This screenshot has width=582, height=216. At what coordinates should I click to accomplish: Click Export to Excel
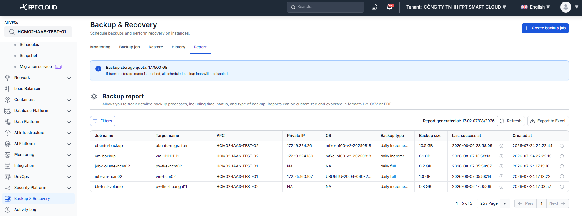(x=548, y=121)
